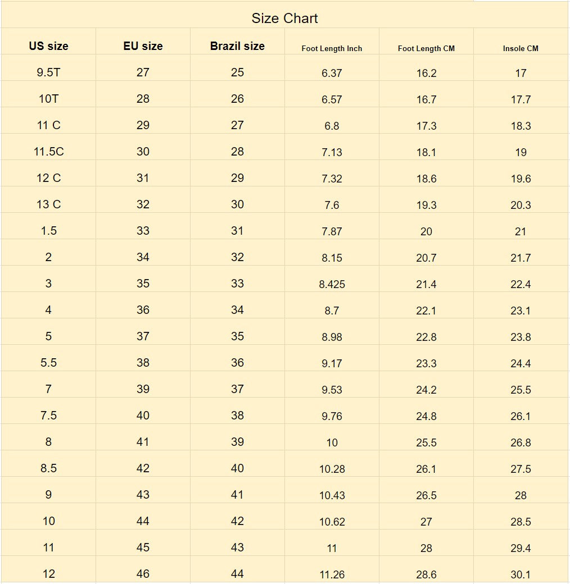Click the 29.4 insole CM cell
Viewport: 570px width, 584px height.
click(x=521, y=548)
